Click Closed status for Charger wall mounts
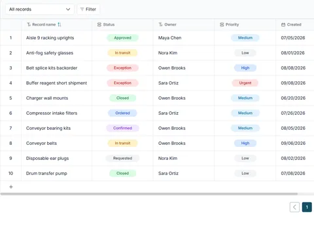Screen dimensions: 314x236 pyautogui.click(x=122, y=98)
